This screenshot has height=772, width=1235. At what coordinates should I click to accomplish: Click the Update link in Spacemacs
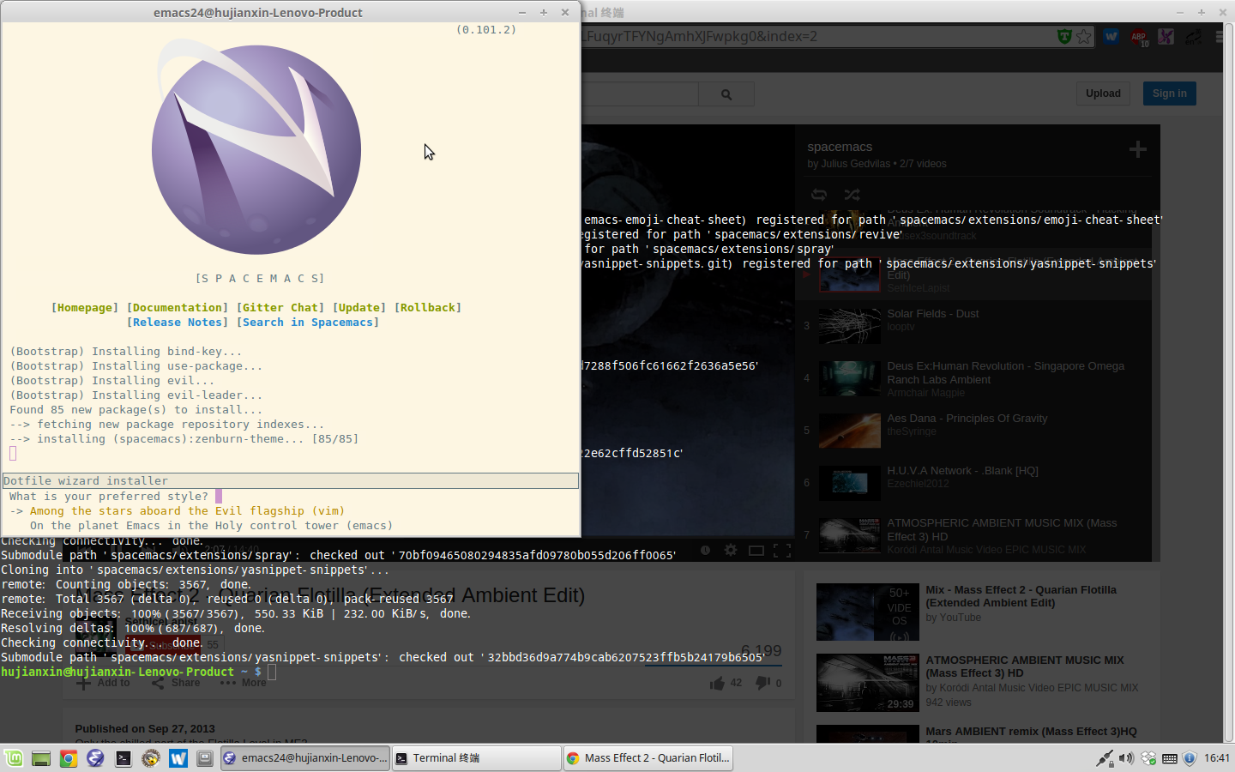[x=359, y=308]
